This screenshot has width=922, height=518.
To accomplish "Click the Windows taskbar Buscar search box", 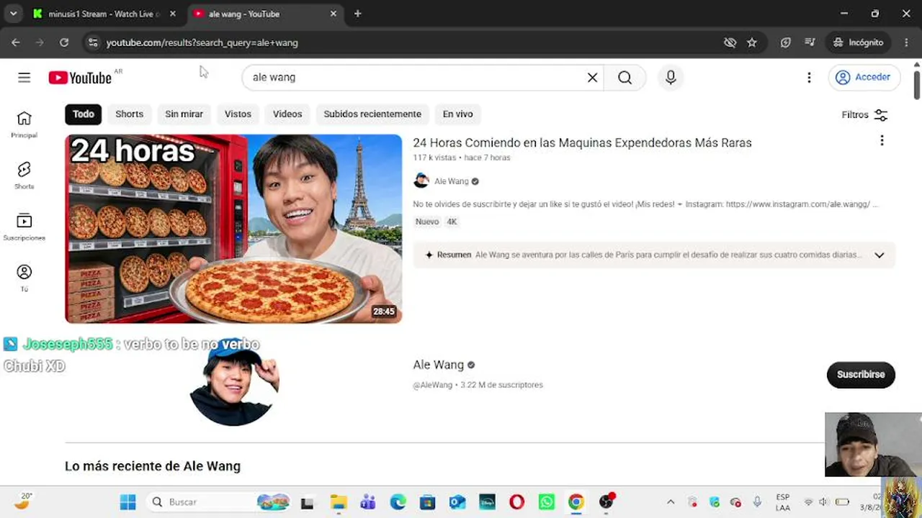I will tap(218, 502).
